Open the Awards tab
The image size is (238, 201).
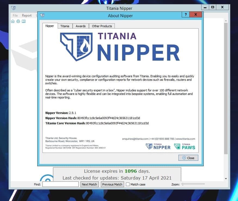[81, 26]
